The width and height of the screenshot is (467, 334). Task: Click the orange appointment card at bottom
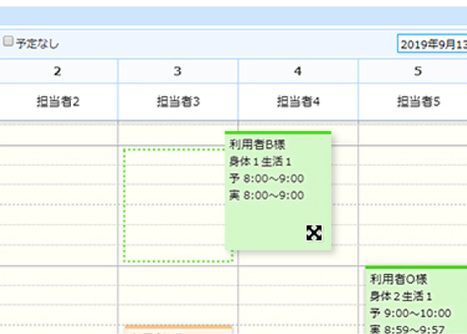click(x=178, y=330)
